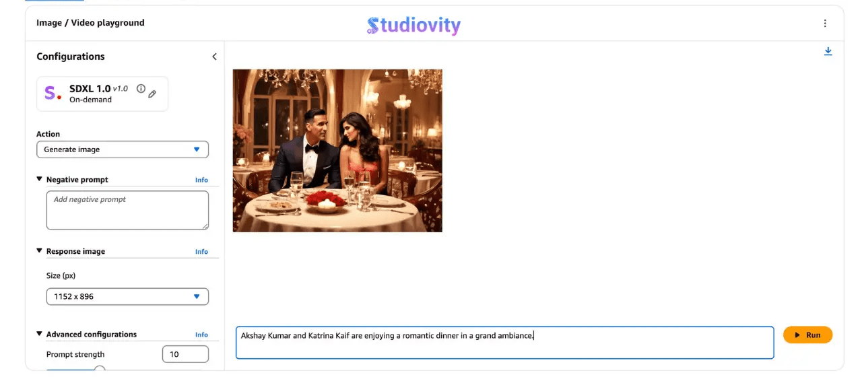
Task: Collapse the Advanced configurations section
Action: point(39,334)
